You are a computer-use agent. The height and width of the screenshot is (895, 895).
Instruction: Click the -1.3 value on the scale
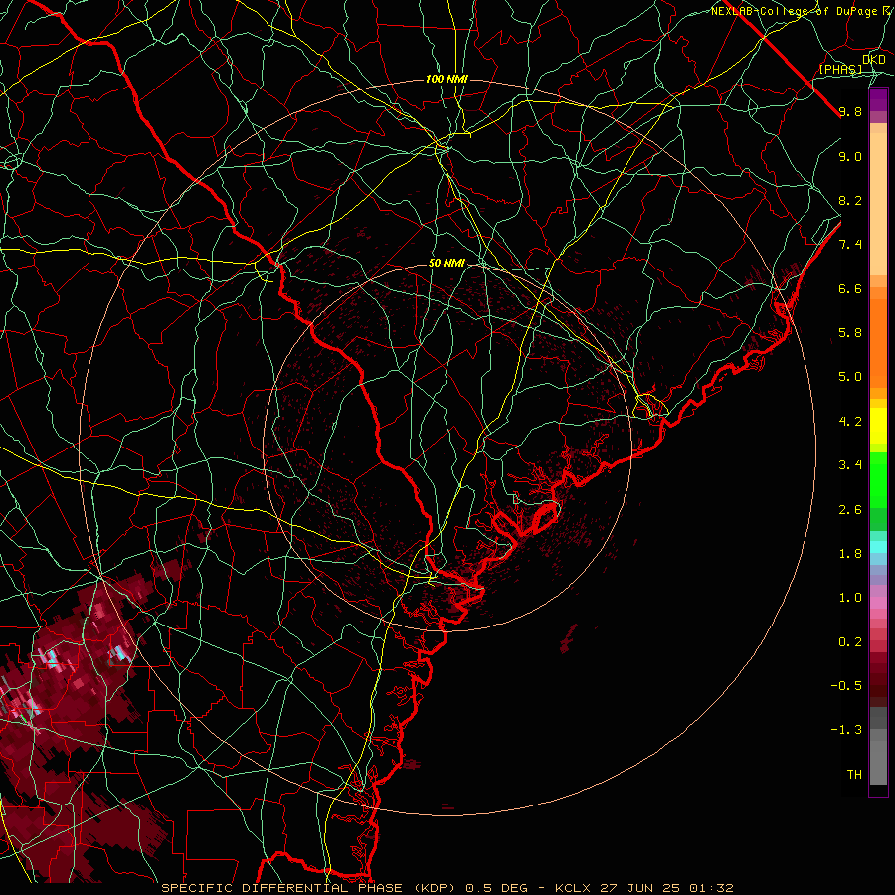coord(846,730)
